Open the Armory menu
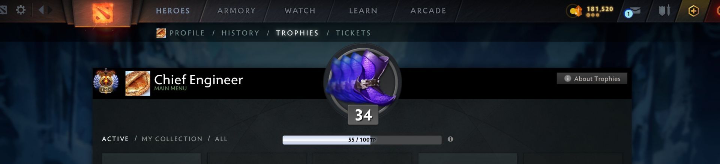 click(236, 11)
